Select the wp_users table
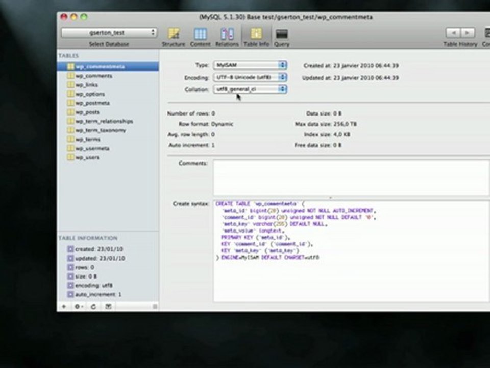The image size is (490, 368). 108,157
